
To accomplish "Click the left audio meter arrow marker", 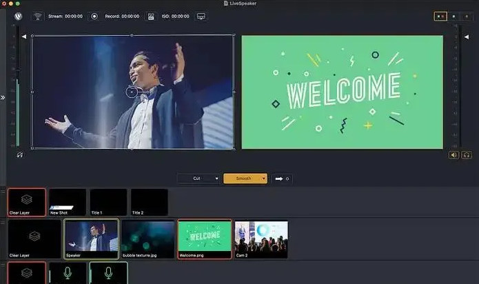I will [x=24, y=37].
